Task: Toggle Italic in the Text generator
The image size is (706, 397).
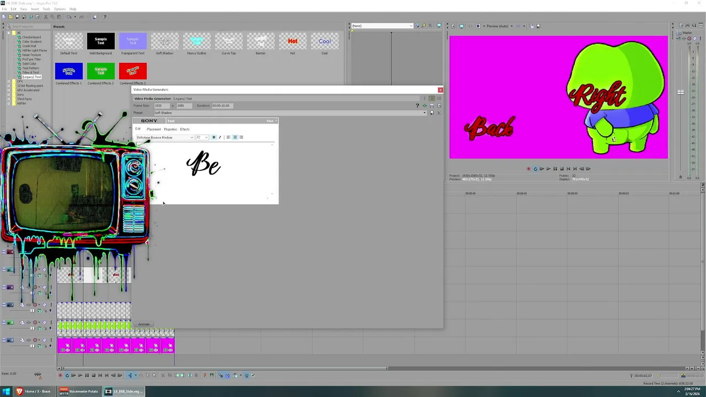Action: [220, 137]
